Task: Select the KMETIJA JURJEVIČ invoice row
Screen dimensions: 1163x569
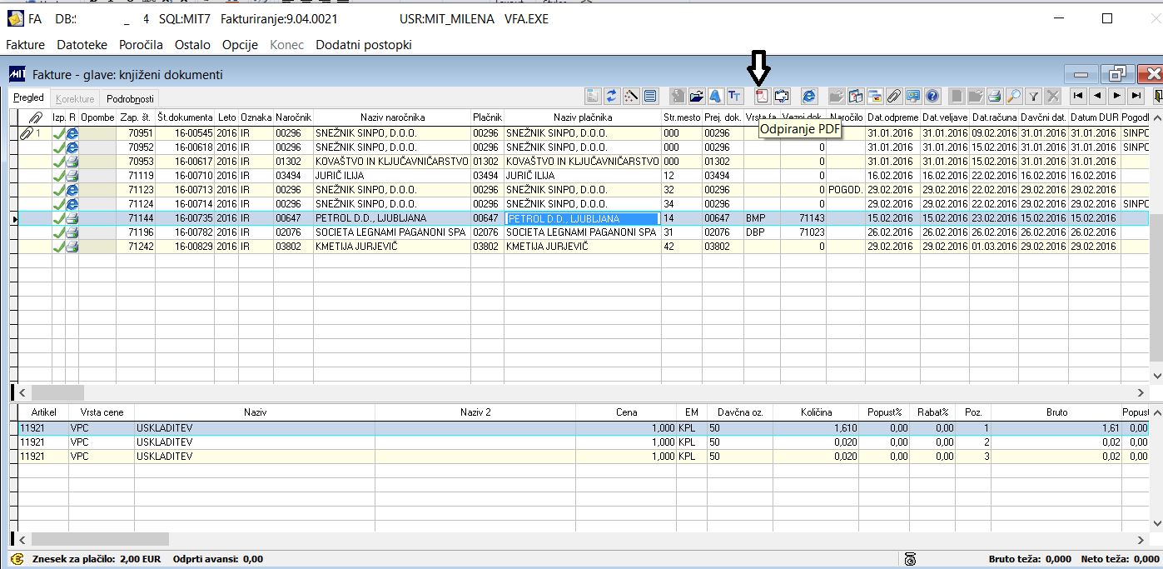Action: tap(583, 247)
